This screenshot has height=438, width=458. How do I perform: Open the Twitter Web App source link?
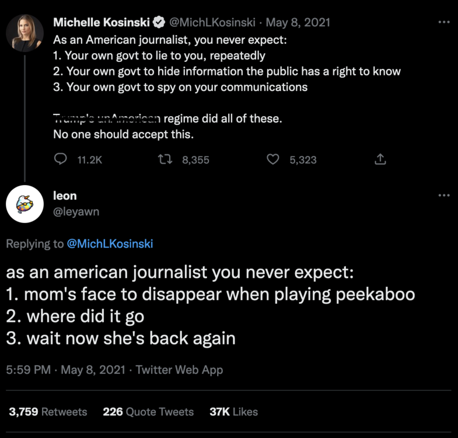[179, 370]
